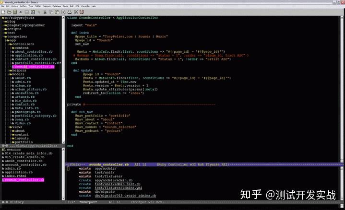
Task: Select contact_controller.rb in directory tree
Action: point(36,59)
